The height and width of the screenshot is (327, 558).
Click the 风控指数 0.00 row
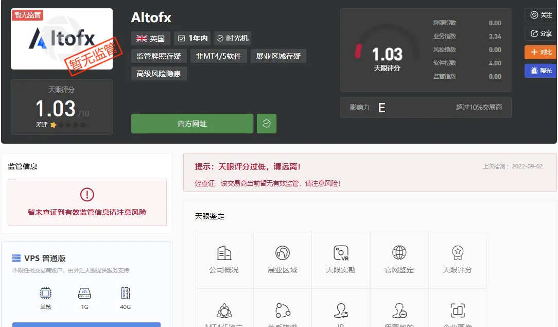point(467,50)
